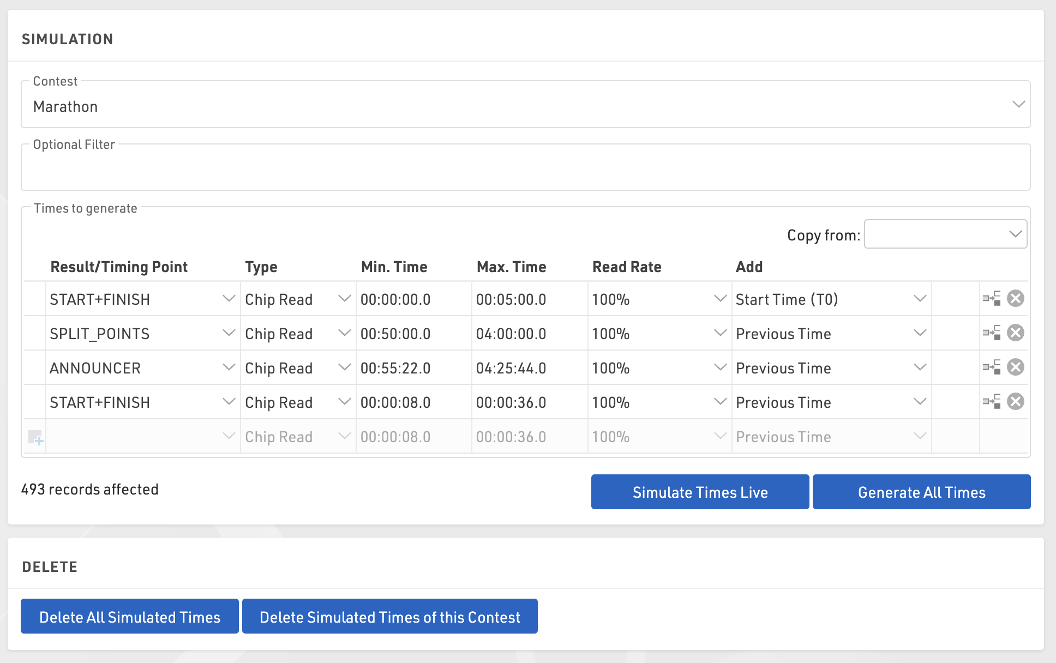Image resolution: width=1056 pixels, height=663 pixels.
Task: Delete the ANNOUNCER row using X icon
Action: click(1015, 367)
